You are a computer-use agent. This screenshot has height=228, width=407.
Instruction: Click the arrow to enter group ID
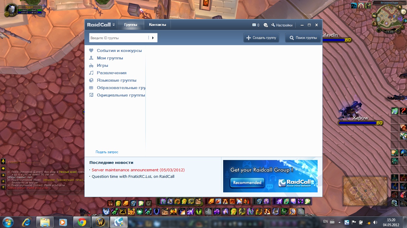[153, 38]
